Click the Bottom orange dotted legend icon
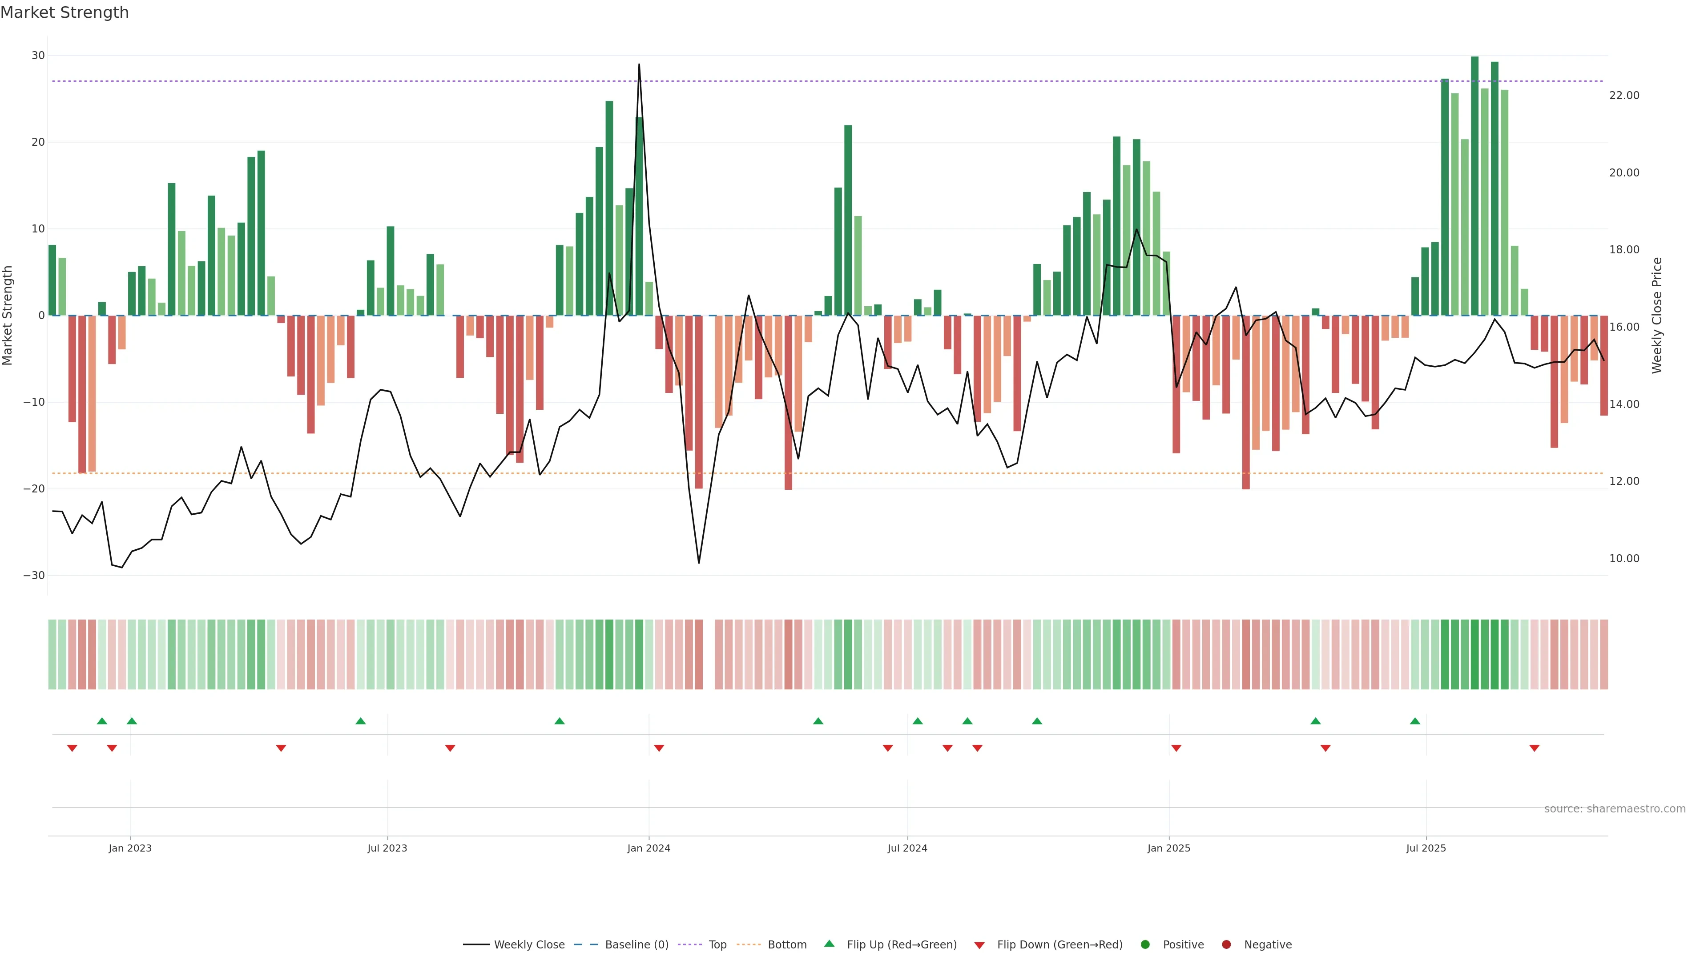1708x960 pixels. tap(749, 945)
